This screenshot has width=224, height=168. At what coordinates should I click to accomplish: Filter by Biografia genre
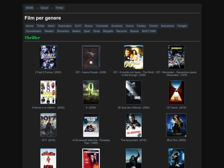coord(108,31)
